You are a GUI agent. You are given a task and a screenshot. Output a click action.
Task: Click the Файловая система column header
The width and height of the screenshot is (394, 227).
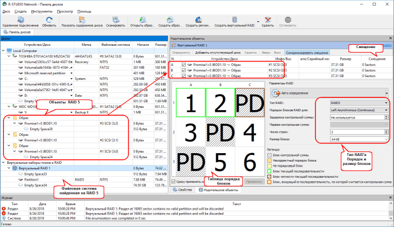coord(116,45)
